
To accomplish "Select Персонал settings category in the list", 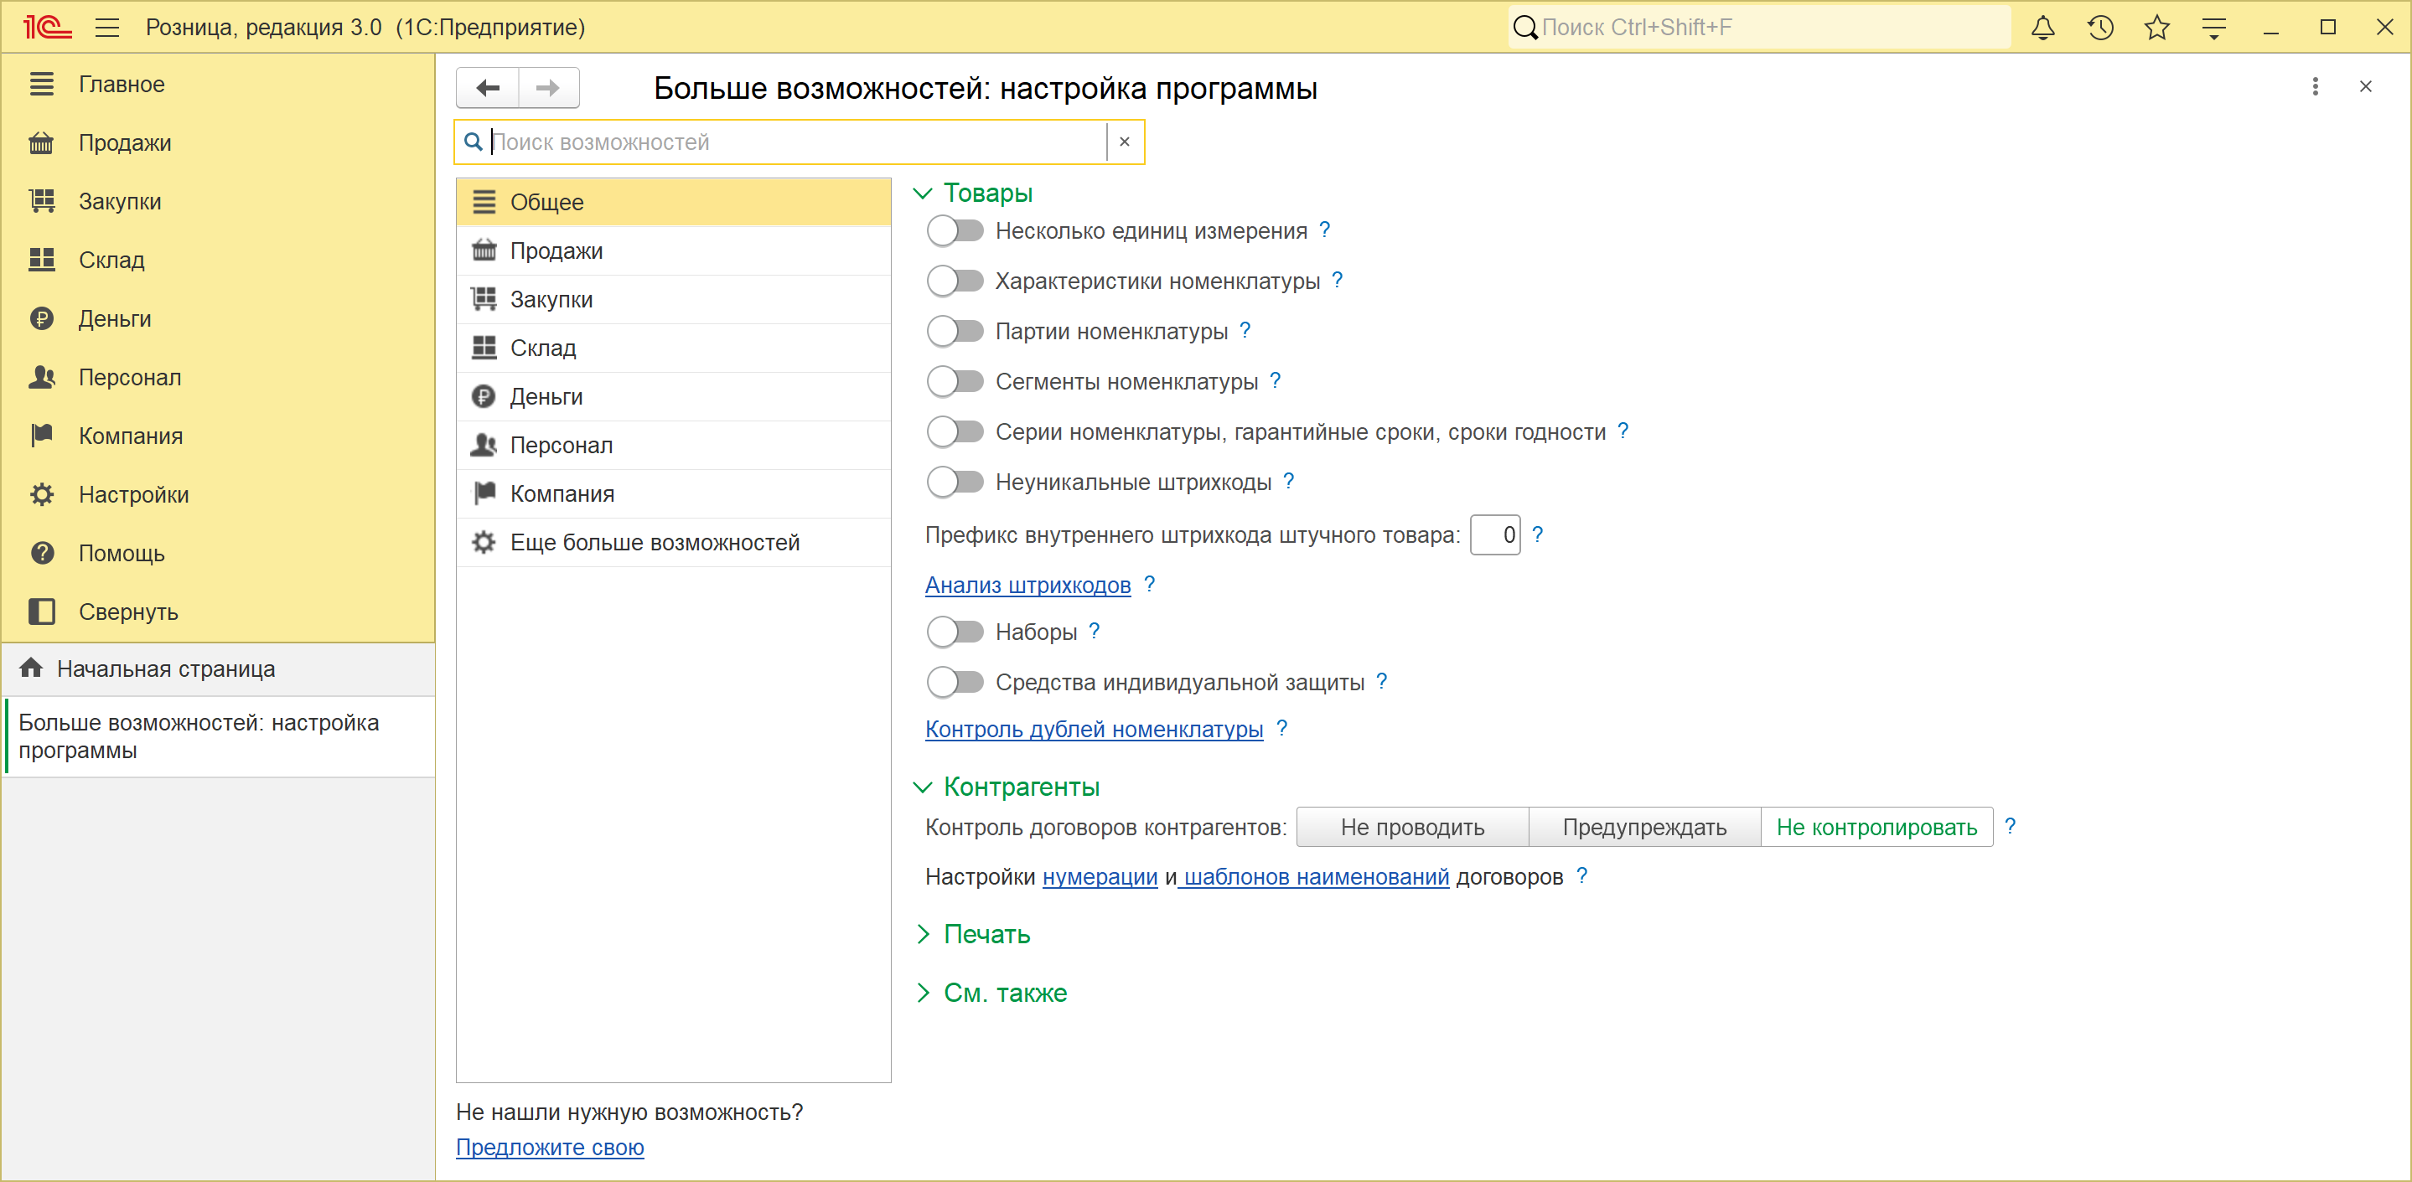I will pos(673,446).
